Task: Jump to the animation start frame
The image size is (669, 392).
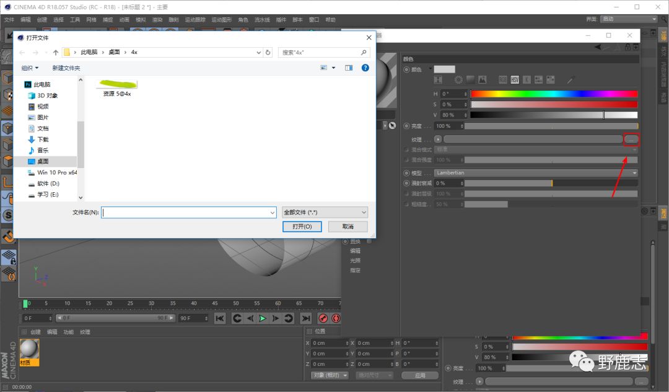Action: (x=219, y=318)
